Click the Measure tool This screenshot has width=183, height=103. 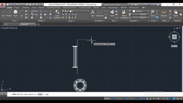coord(164,13)
